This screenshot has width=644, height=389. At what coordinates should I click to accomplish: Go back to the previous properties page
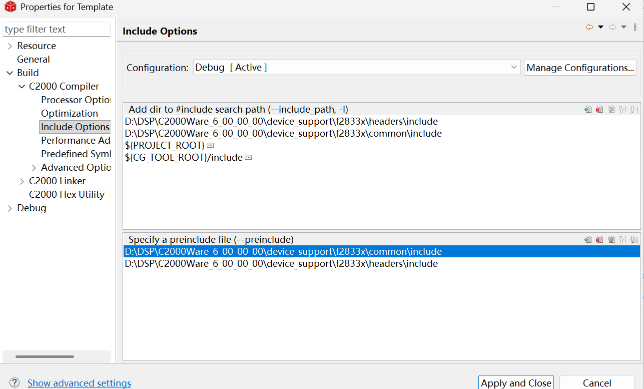tap(589, 27)
